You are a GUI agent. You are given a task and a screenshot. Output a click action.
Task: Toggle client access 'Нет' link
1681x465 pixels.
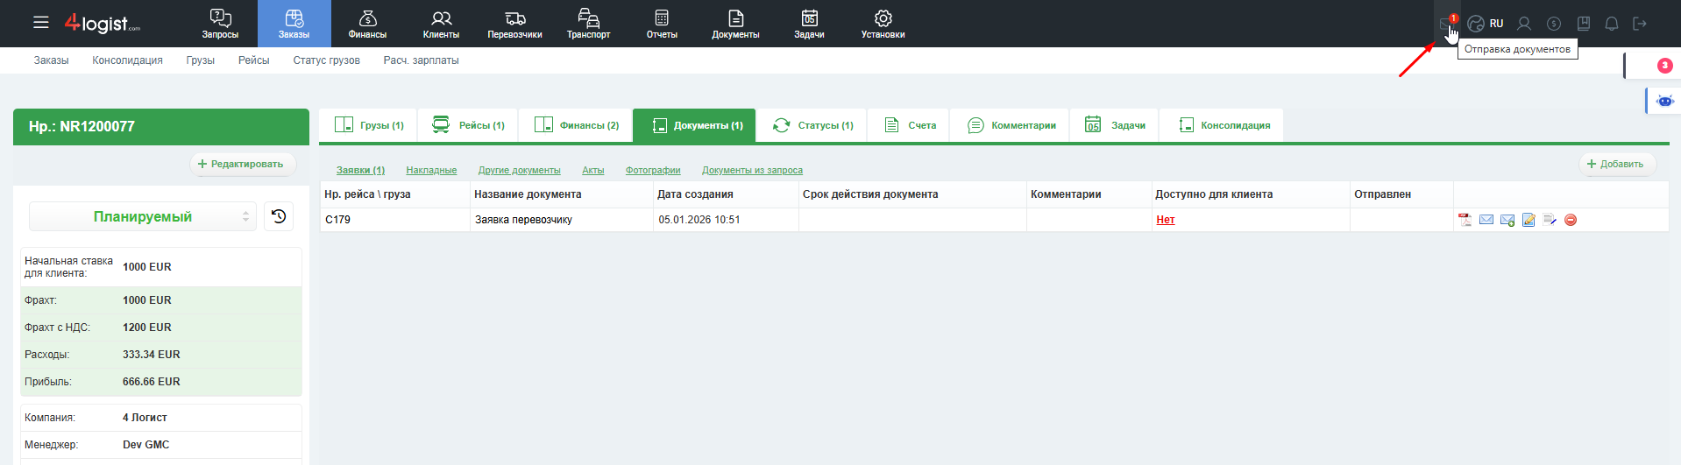coord(1165,220)
